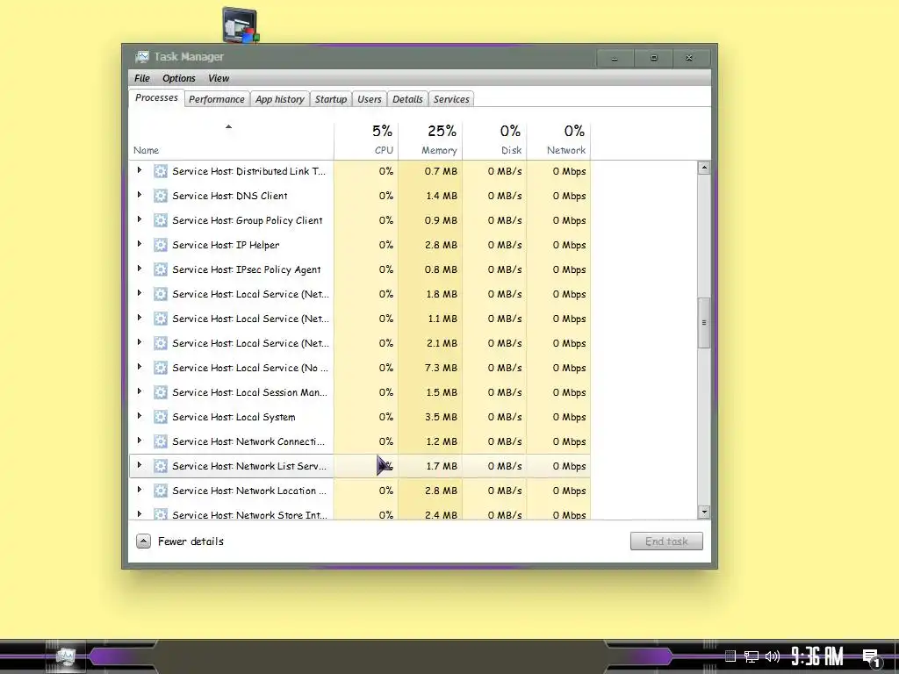
Task: Switch to the Services tab
Action: click(451, 99)
